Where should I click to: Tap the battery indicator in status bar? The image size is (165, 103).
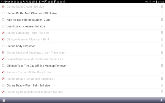pyautogui.click(x=156, y=2)
